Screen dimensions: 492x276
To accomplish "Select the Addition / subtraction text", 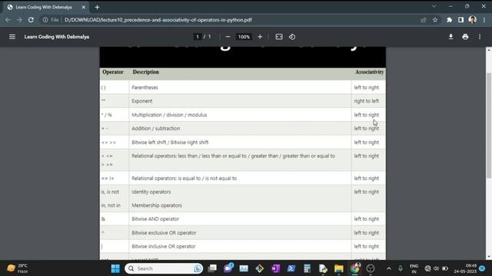I will pos(155,129).
